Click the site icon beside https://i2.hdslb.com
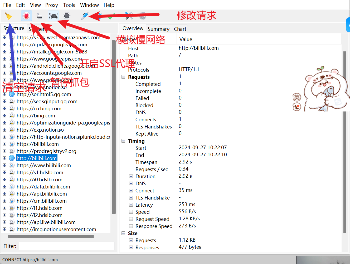This screenshot has height=264, width=350. [12, 215]
